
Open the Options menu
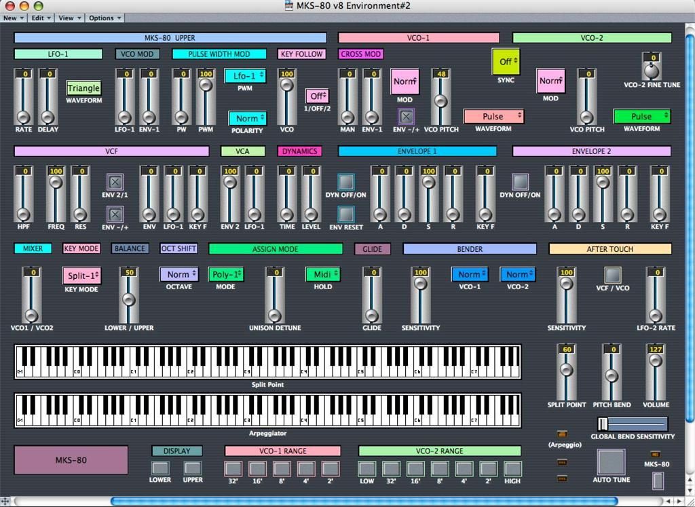click(105, 18)
